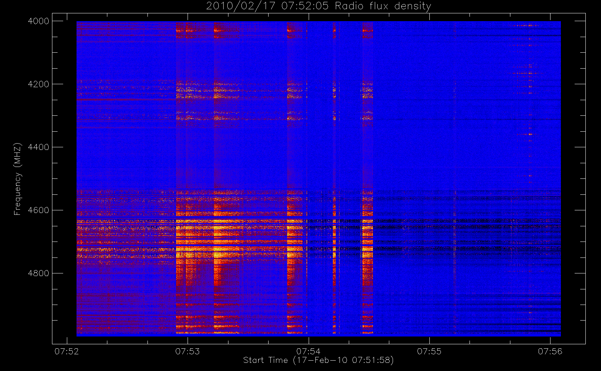Click the 4800 frequency tick label
The image size is (601, 371).
[x=39, y=273]
